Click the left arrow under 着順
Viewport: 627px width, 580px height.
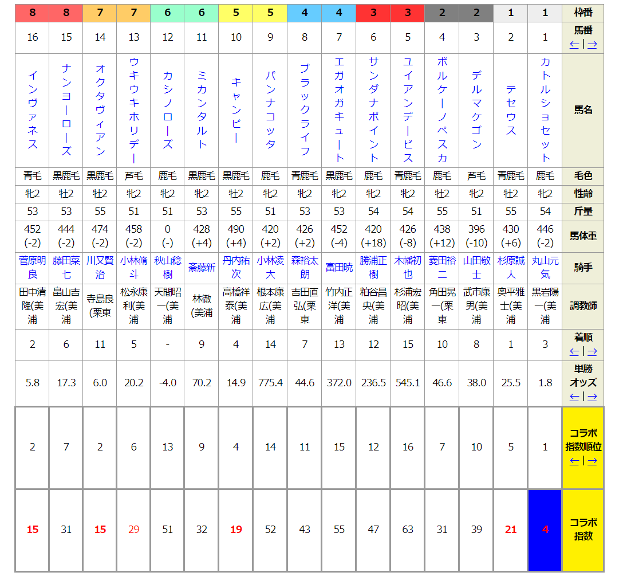point(574,352)
